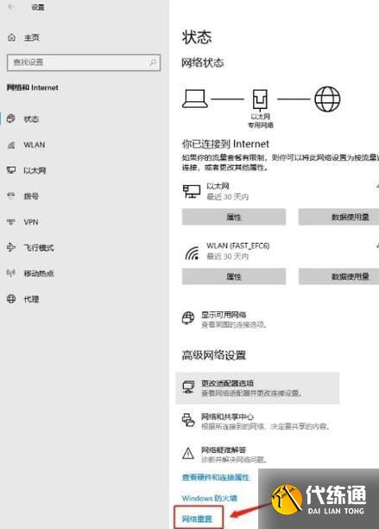
Task: Click the 状态 sidebar icon
Action: (11, 118)
